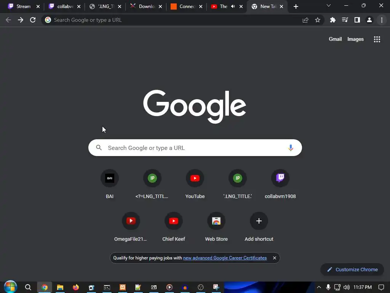This screenshot has height=293, width=390.
Task: Click Customize Chrome button
Action: point(352,269)
